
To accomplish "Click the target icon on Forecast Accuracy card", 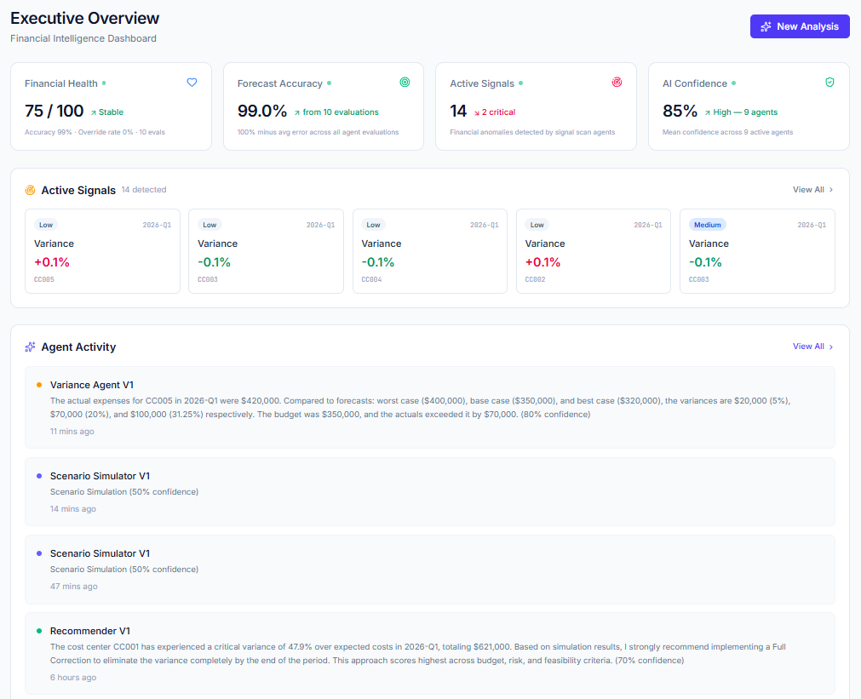I will (405, 82).
